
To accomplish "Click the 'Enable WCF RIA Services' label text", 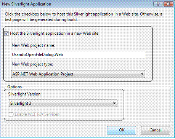I will tap(37, 114).
